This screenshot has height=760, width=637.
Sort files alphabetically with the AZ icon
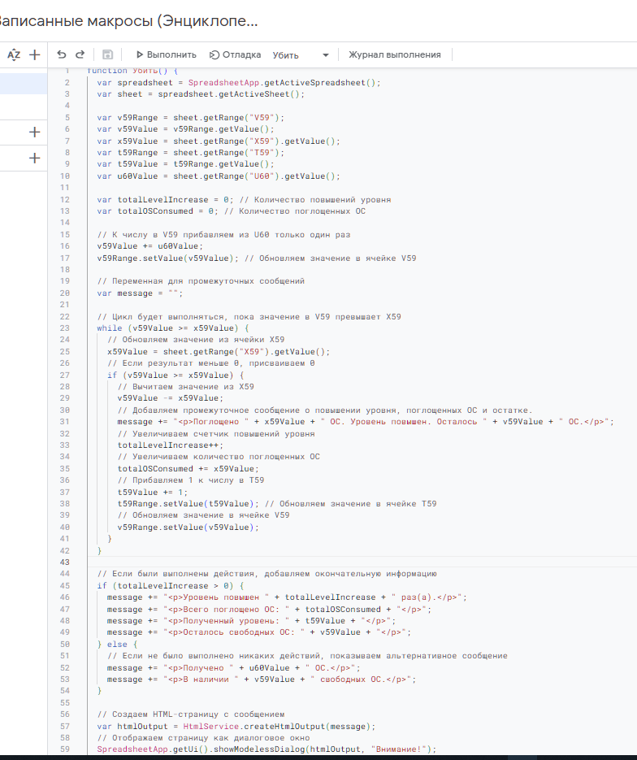click(13, 55)
